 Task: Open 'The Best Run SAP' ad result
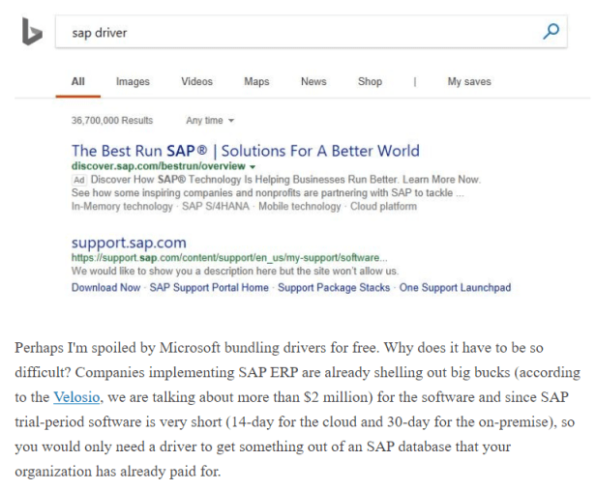click(246, 151)
